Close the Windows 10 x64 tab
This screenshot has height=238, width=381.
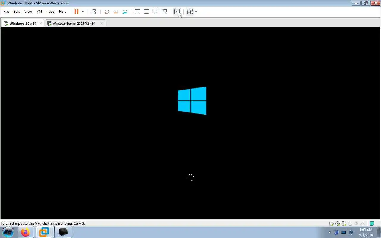tap(41, 23)
